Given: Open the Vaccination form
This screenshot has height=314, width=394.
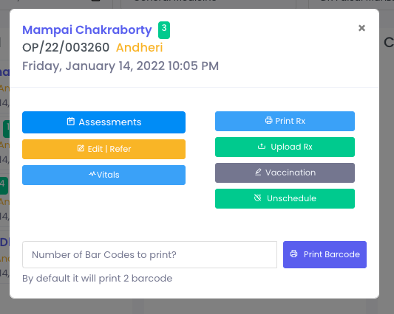Looking at the screenshot, I should pos(285,173).
